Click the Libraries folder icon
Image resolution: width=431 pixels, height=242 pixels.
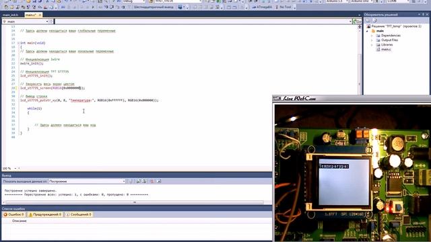click(x=378, y=45)
